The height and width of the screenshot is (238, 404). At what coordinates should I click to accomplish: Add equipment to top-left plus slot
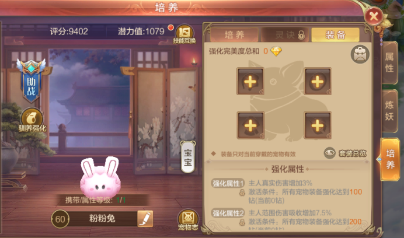coord(250,81)
